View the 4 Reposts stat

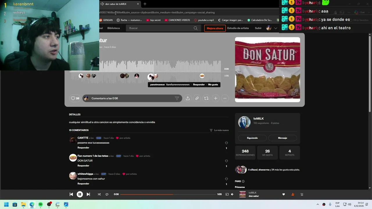point(289,153)
